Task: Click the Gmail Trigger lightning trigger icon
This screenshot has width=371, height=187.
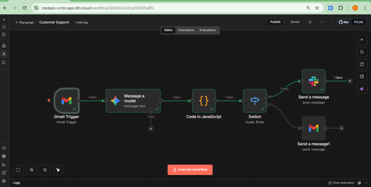Action: pos(49,100)
